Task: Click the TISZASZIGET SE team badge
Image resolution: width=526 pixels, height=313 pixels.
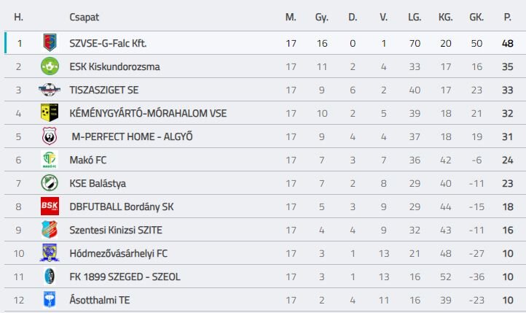Action: (x=50, y=90)
